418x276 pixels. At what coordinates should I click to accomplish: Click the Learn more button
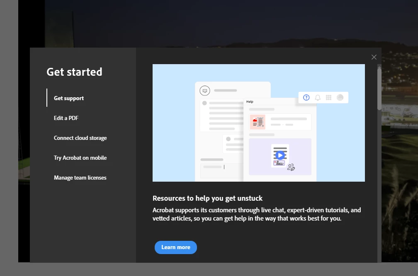[176, 247]
